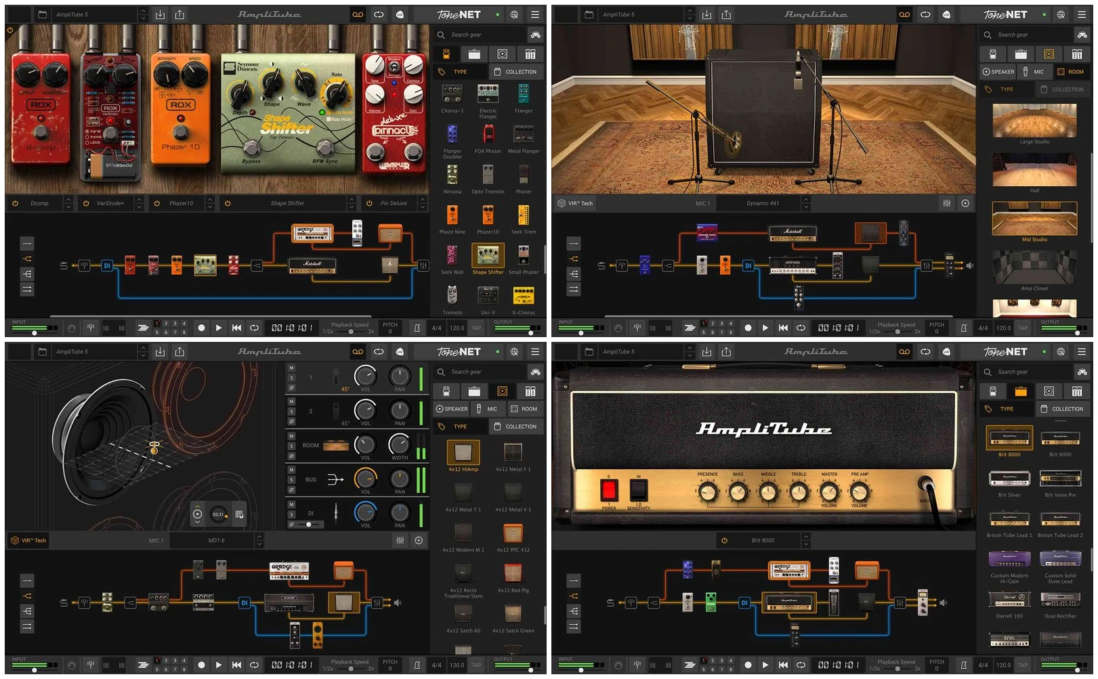Viewport: 1098px width, 679px height.
Task: Switch to the ROOM tab in the room view
Action: coord(1071,72)
